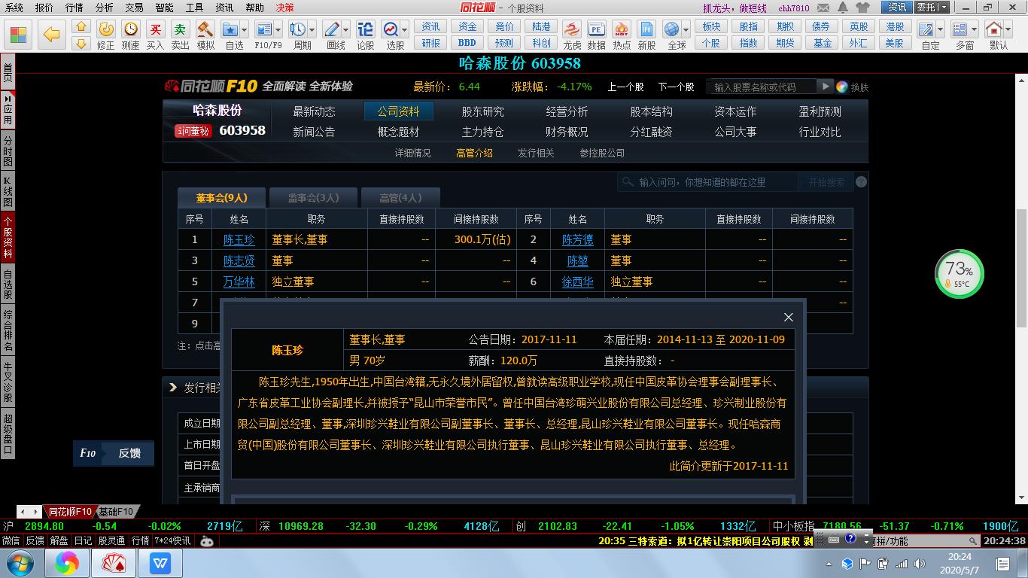Screen dimensions: 1028x578
Task: Select the K线图 sidebar tab
Action: (8, 192)
